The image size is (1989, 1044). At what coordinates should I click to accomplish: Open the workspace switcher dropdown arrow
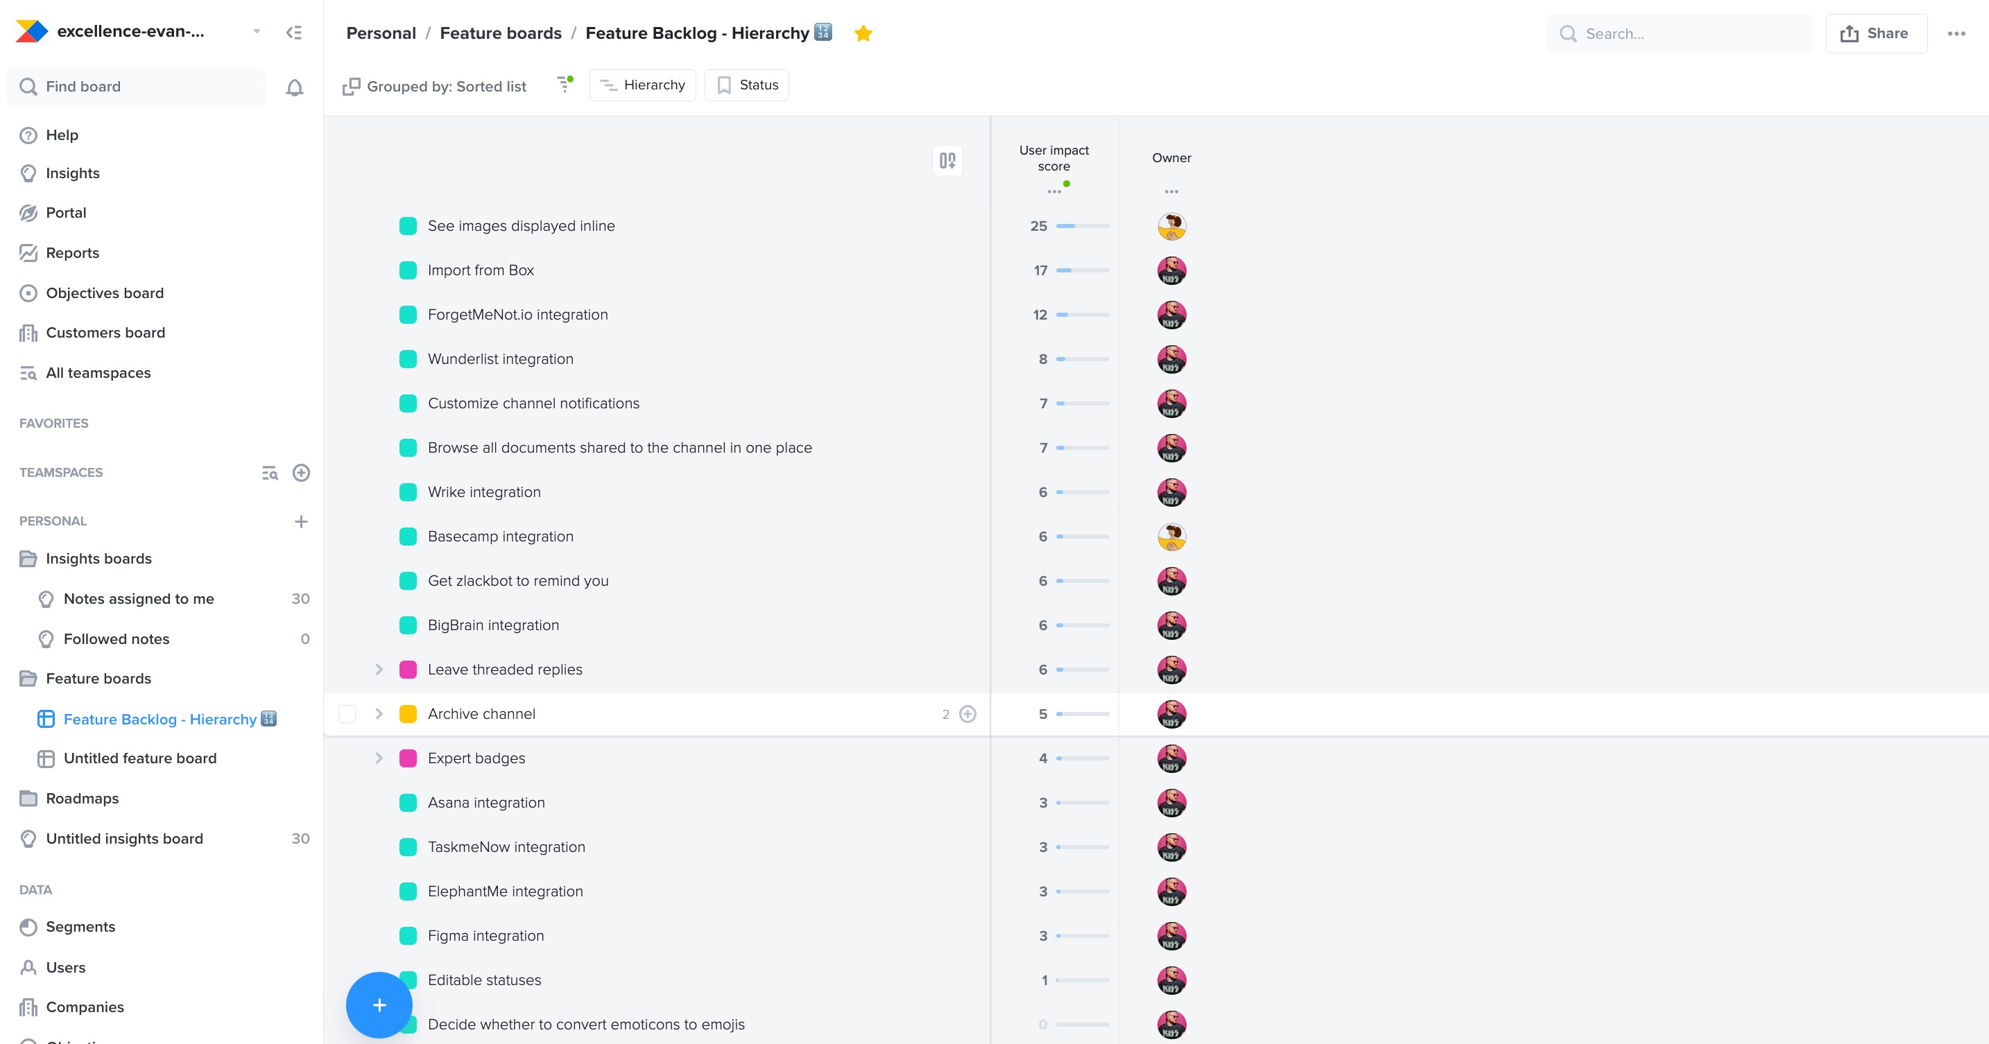tap(257, 32)
